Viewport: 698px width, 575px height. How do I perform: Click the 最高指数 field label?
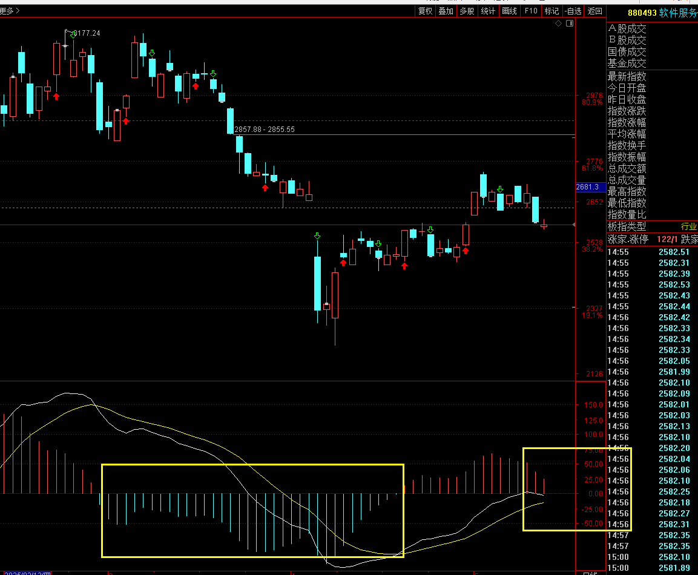tap(627, 192)
